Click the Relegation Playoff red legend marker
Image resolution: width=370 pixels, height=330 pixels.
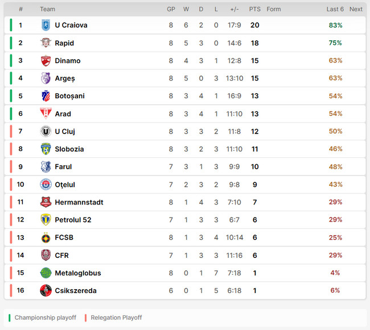pyautogui.click(x=86, y=318)
